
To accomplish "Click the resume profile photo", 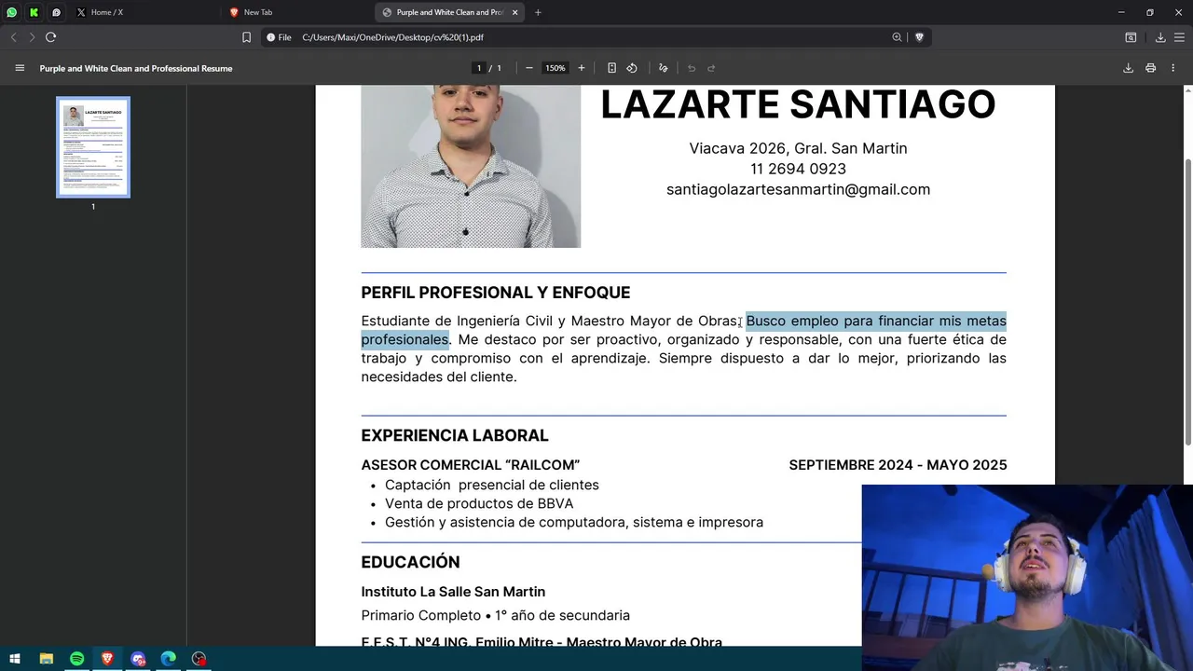I will 471,166.
